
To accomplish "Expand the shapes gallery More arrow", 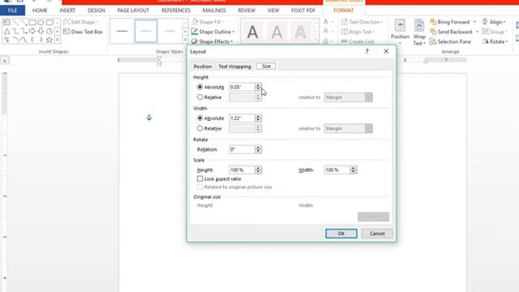I will click(58, 40).
